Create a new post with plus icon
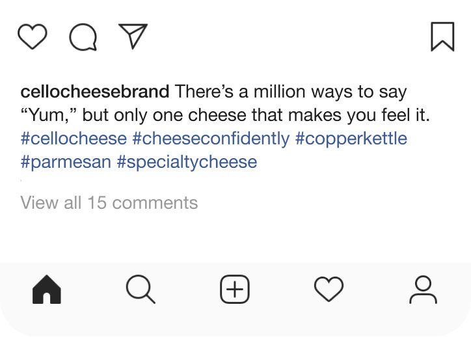Viewport: 471px width, 337px height. pos(235,290)
